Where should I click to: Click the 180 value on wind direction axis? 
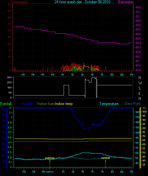coord(9,88)
